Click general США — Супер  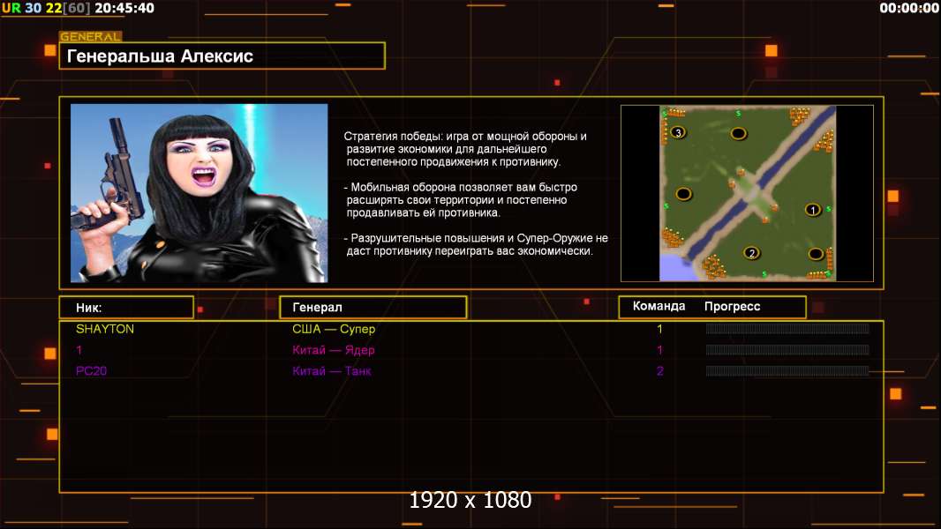click(x=334, y=329)
